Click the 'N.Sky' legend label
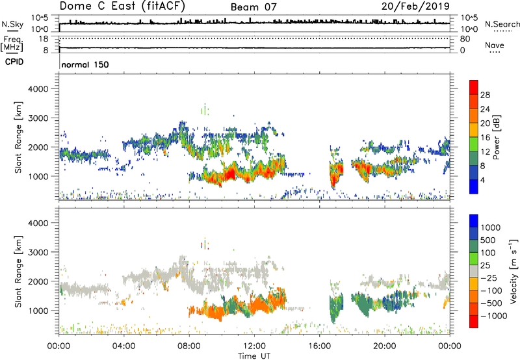This screenshot has width=520, height=360. 12,24
